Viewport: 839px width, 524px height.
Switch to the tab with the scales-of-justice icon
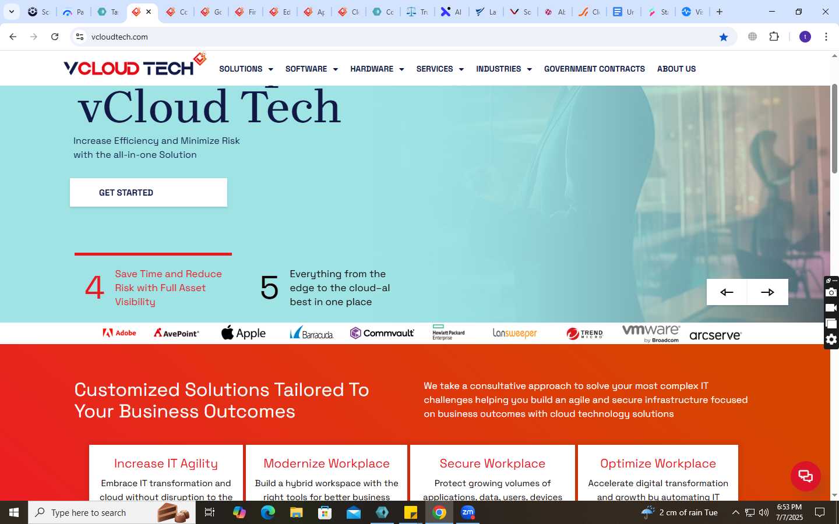pyautogui.click(x=417, y=12)
